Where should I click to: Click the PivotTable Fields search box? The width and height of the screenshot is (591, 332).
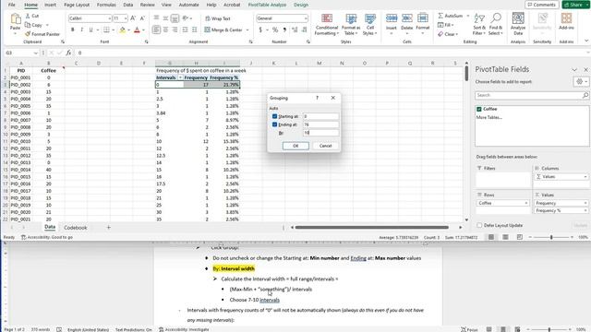tap(532, 95)
